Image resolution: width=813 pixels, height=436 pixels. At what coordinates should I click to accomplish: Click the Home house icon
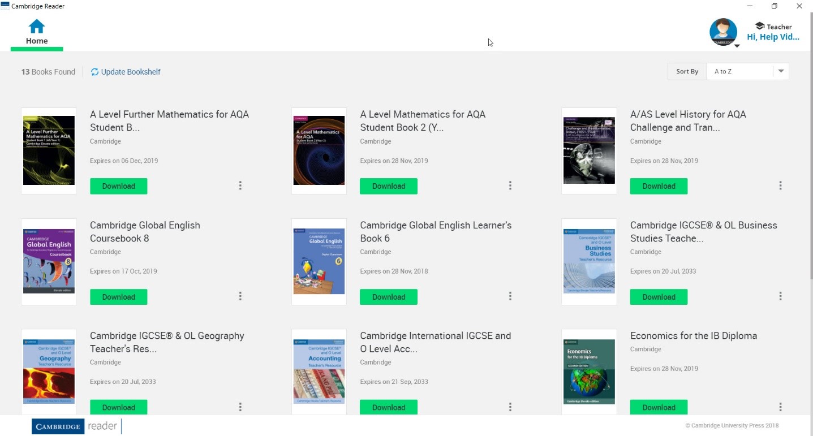coord(37,26)
